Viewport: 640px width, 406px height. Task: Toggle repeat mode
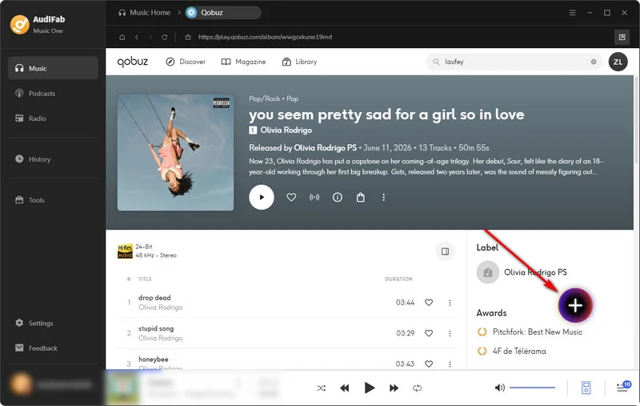click(417, 388)
